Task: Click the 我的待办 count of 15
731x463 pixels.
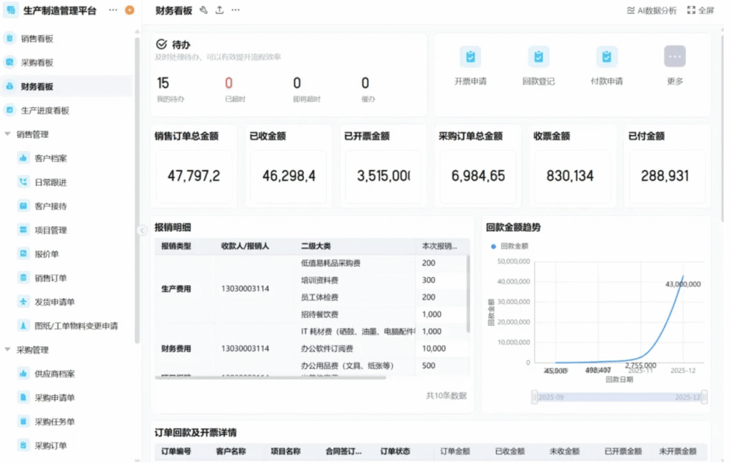Action: click(x=163, y=84)
